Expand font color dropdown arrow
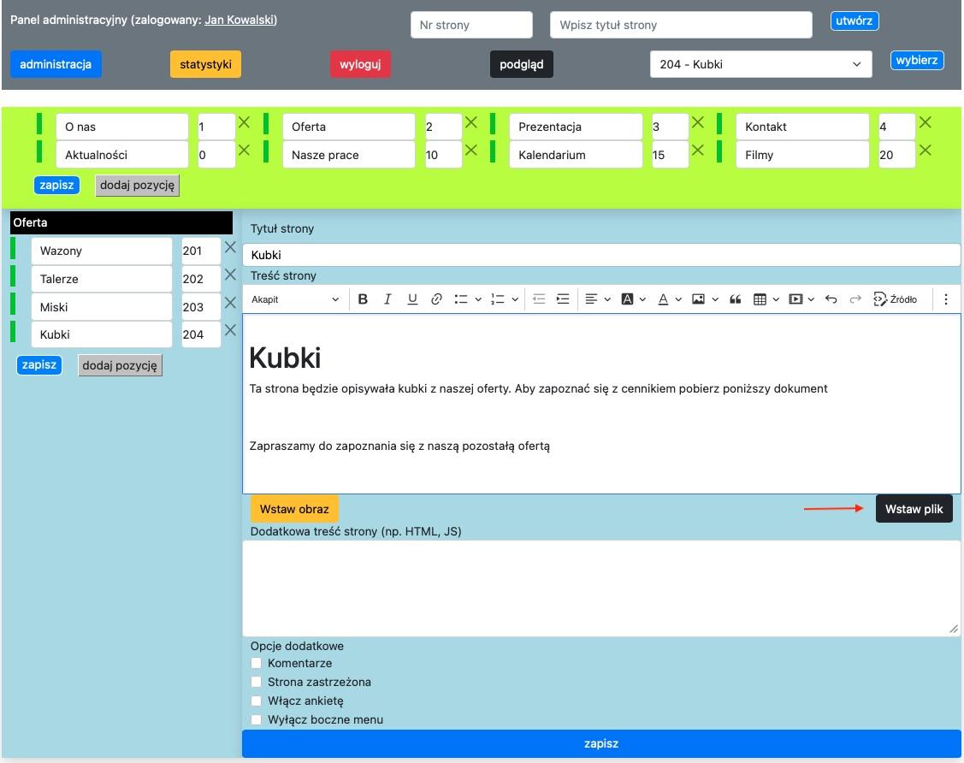 point(678,299)
